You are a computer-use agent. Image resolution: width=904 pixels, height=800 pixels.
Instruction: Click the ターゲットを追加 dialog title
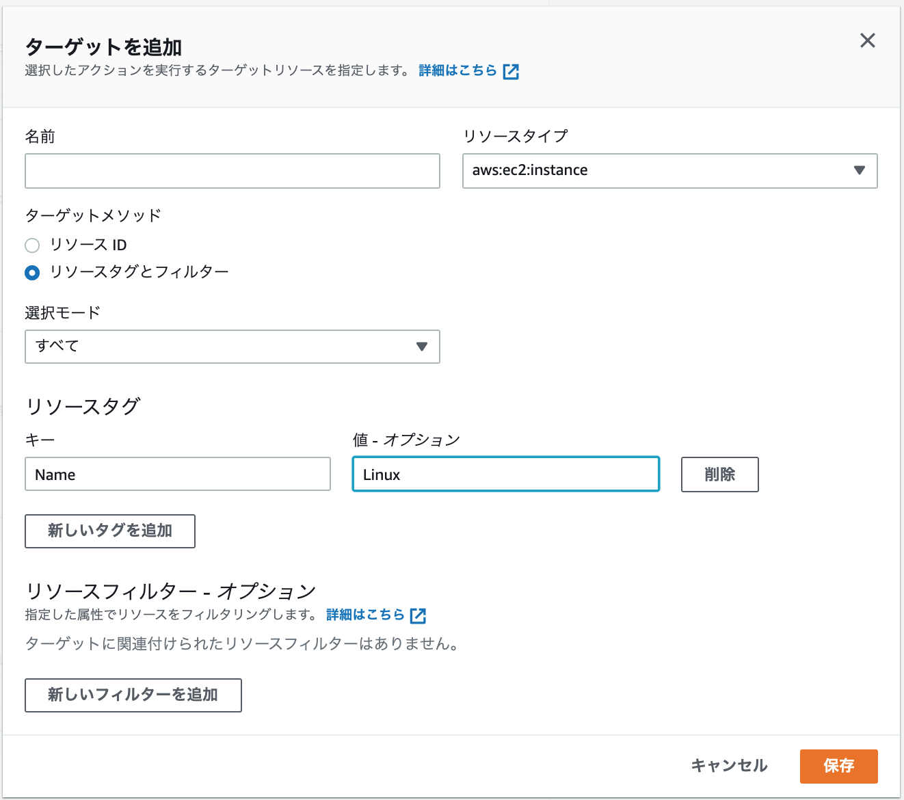click(104, 47)
